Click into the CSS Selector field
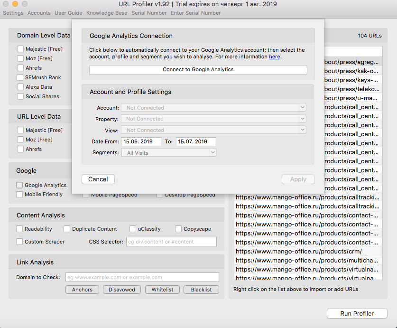Image resolution: width=397 pixels, height=328 pixels. 171,242
